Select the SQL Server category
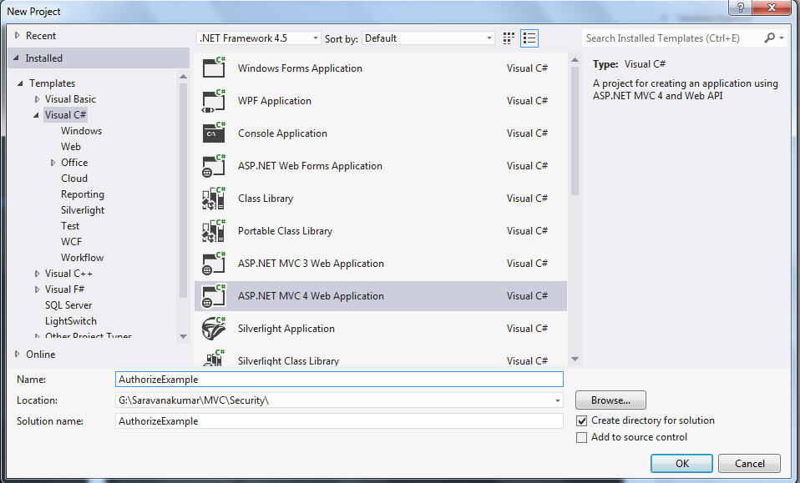The width and height of the screenshot is (800, 483). (68, 305)
